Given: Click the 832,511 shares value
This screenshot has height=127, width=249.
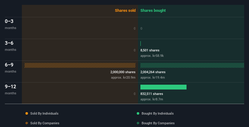Looking at the screenshot, I should click(x=152, y=94).
